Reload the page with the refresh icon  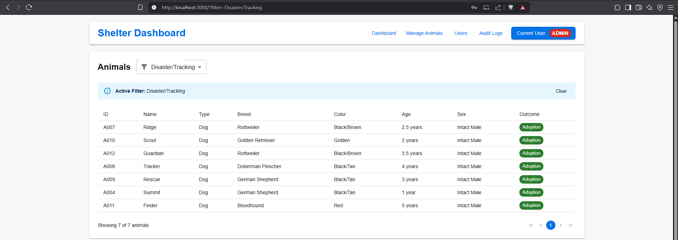(x=29, y=7)
